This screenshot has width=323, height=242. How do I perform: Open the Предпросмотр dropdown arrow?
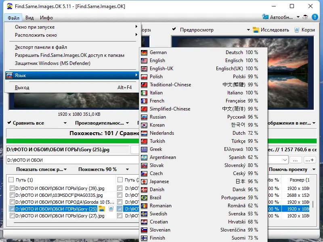click(x=248, y=30)
